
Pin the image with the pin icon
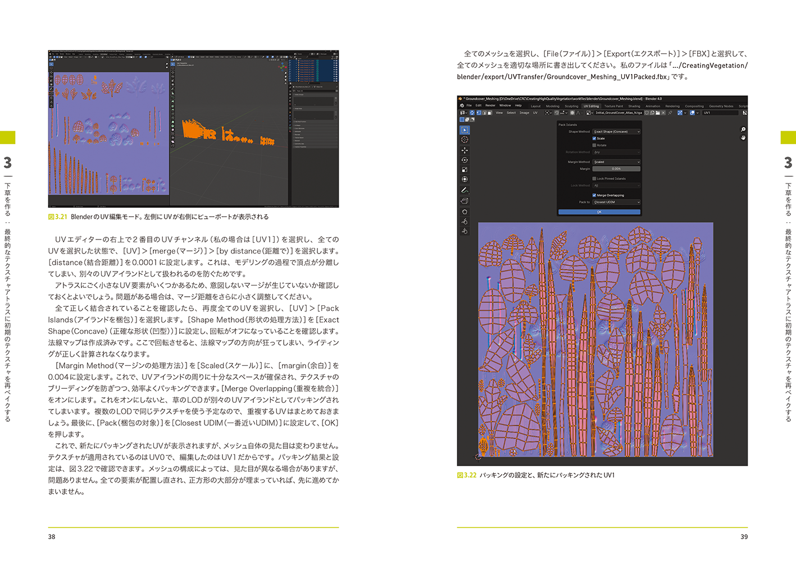pyautogui.click(x=670, y=113)
